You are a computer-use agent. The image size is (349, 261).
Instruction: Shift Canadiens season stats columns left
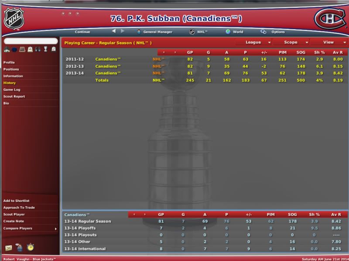pyautogui.click(x=134, y=214)
